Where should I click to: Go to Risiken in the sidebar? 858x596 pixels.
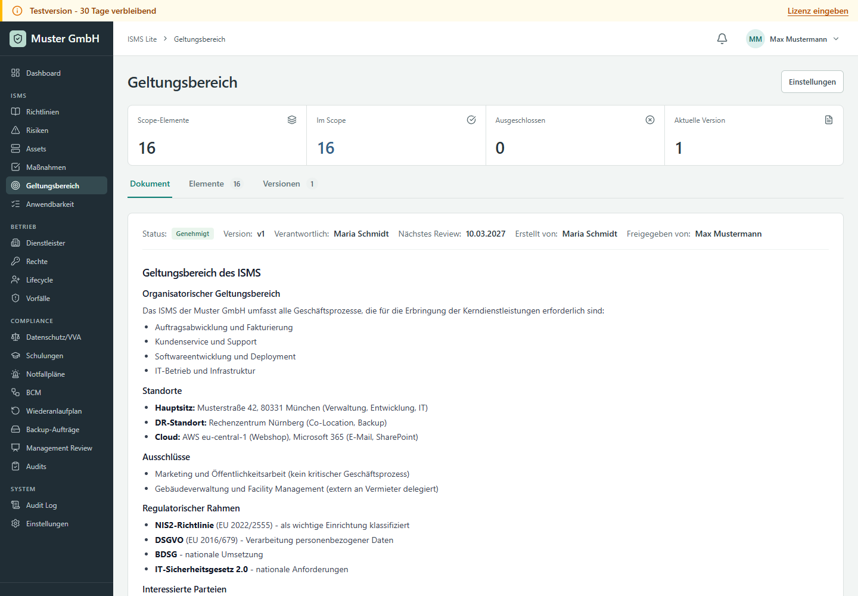pos(57,130)
